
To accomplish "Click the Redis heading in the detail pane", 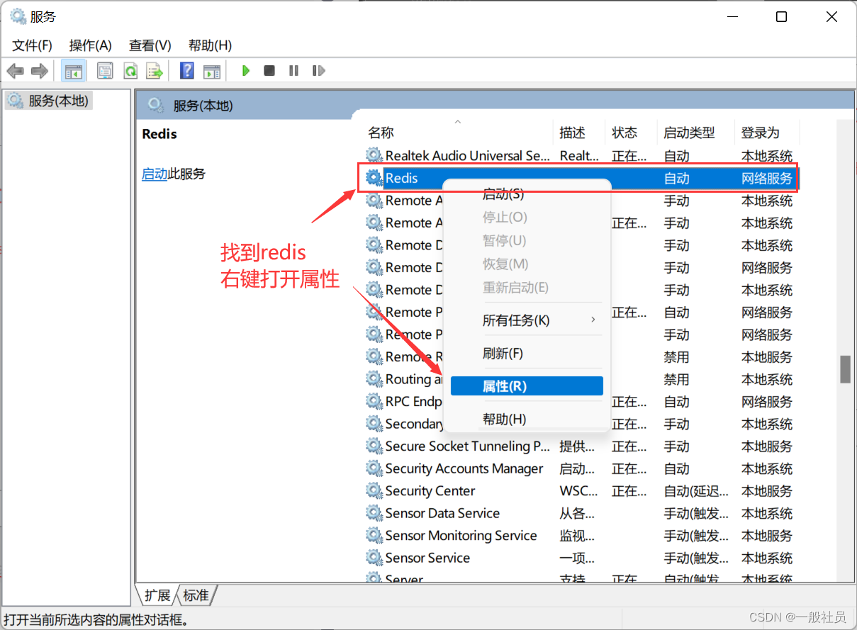I will tap(159, 134).
